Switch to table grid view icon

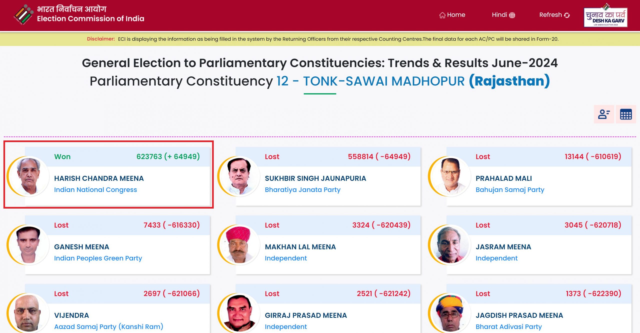(626, 114)
